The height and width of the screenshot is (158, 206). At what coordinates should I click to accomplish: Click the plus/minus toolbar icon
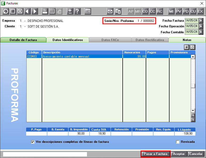(70, 11)
